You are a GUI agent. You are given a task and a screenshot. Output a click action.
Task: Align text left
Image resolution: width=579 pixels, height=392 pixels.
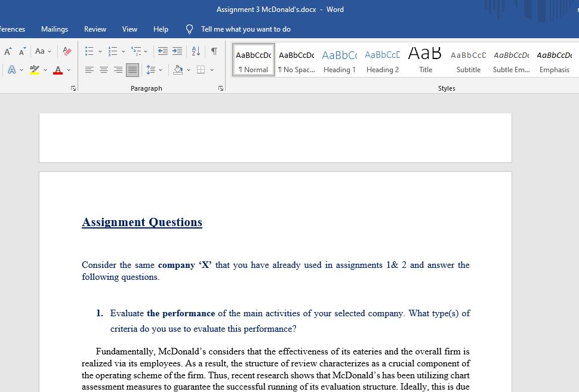[89, 70]
